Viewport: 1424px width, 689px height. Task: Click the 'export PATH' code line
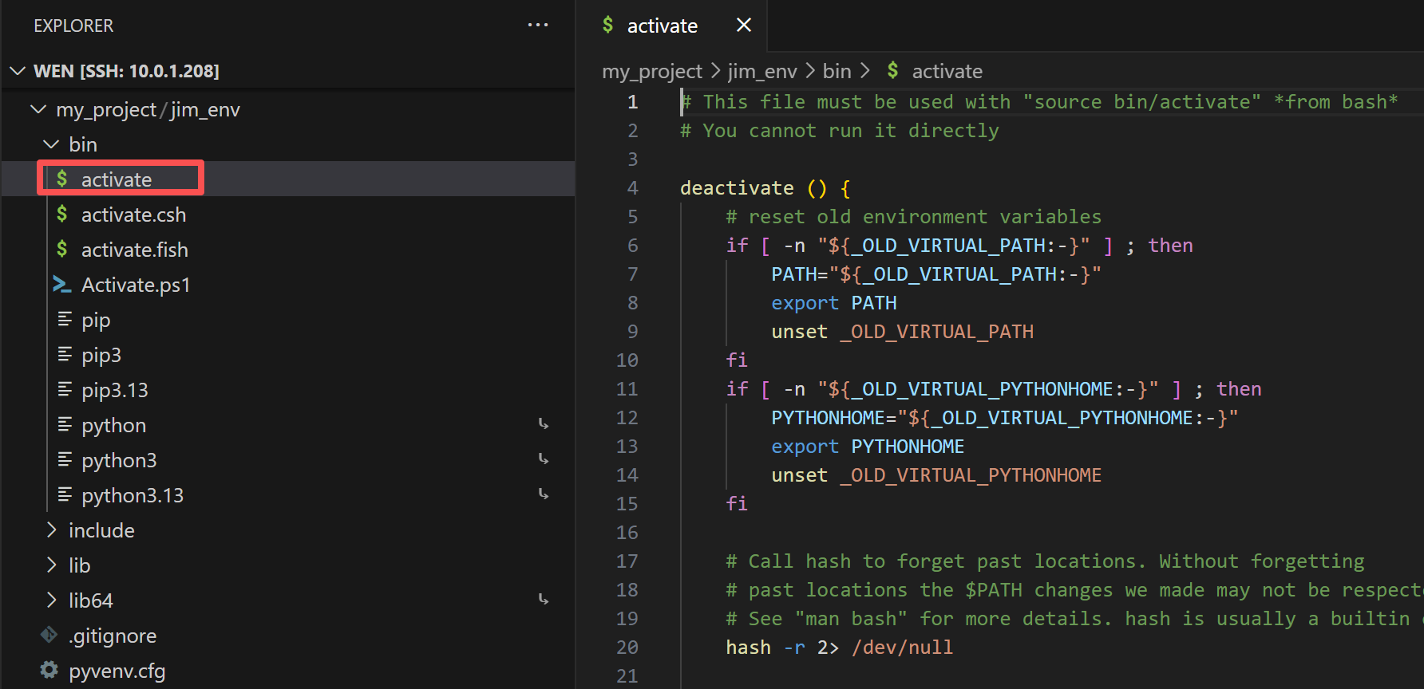pyautogui.click(x=834, y=303)
